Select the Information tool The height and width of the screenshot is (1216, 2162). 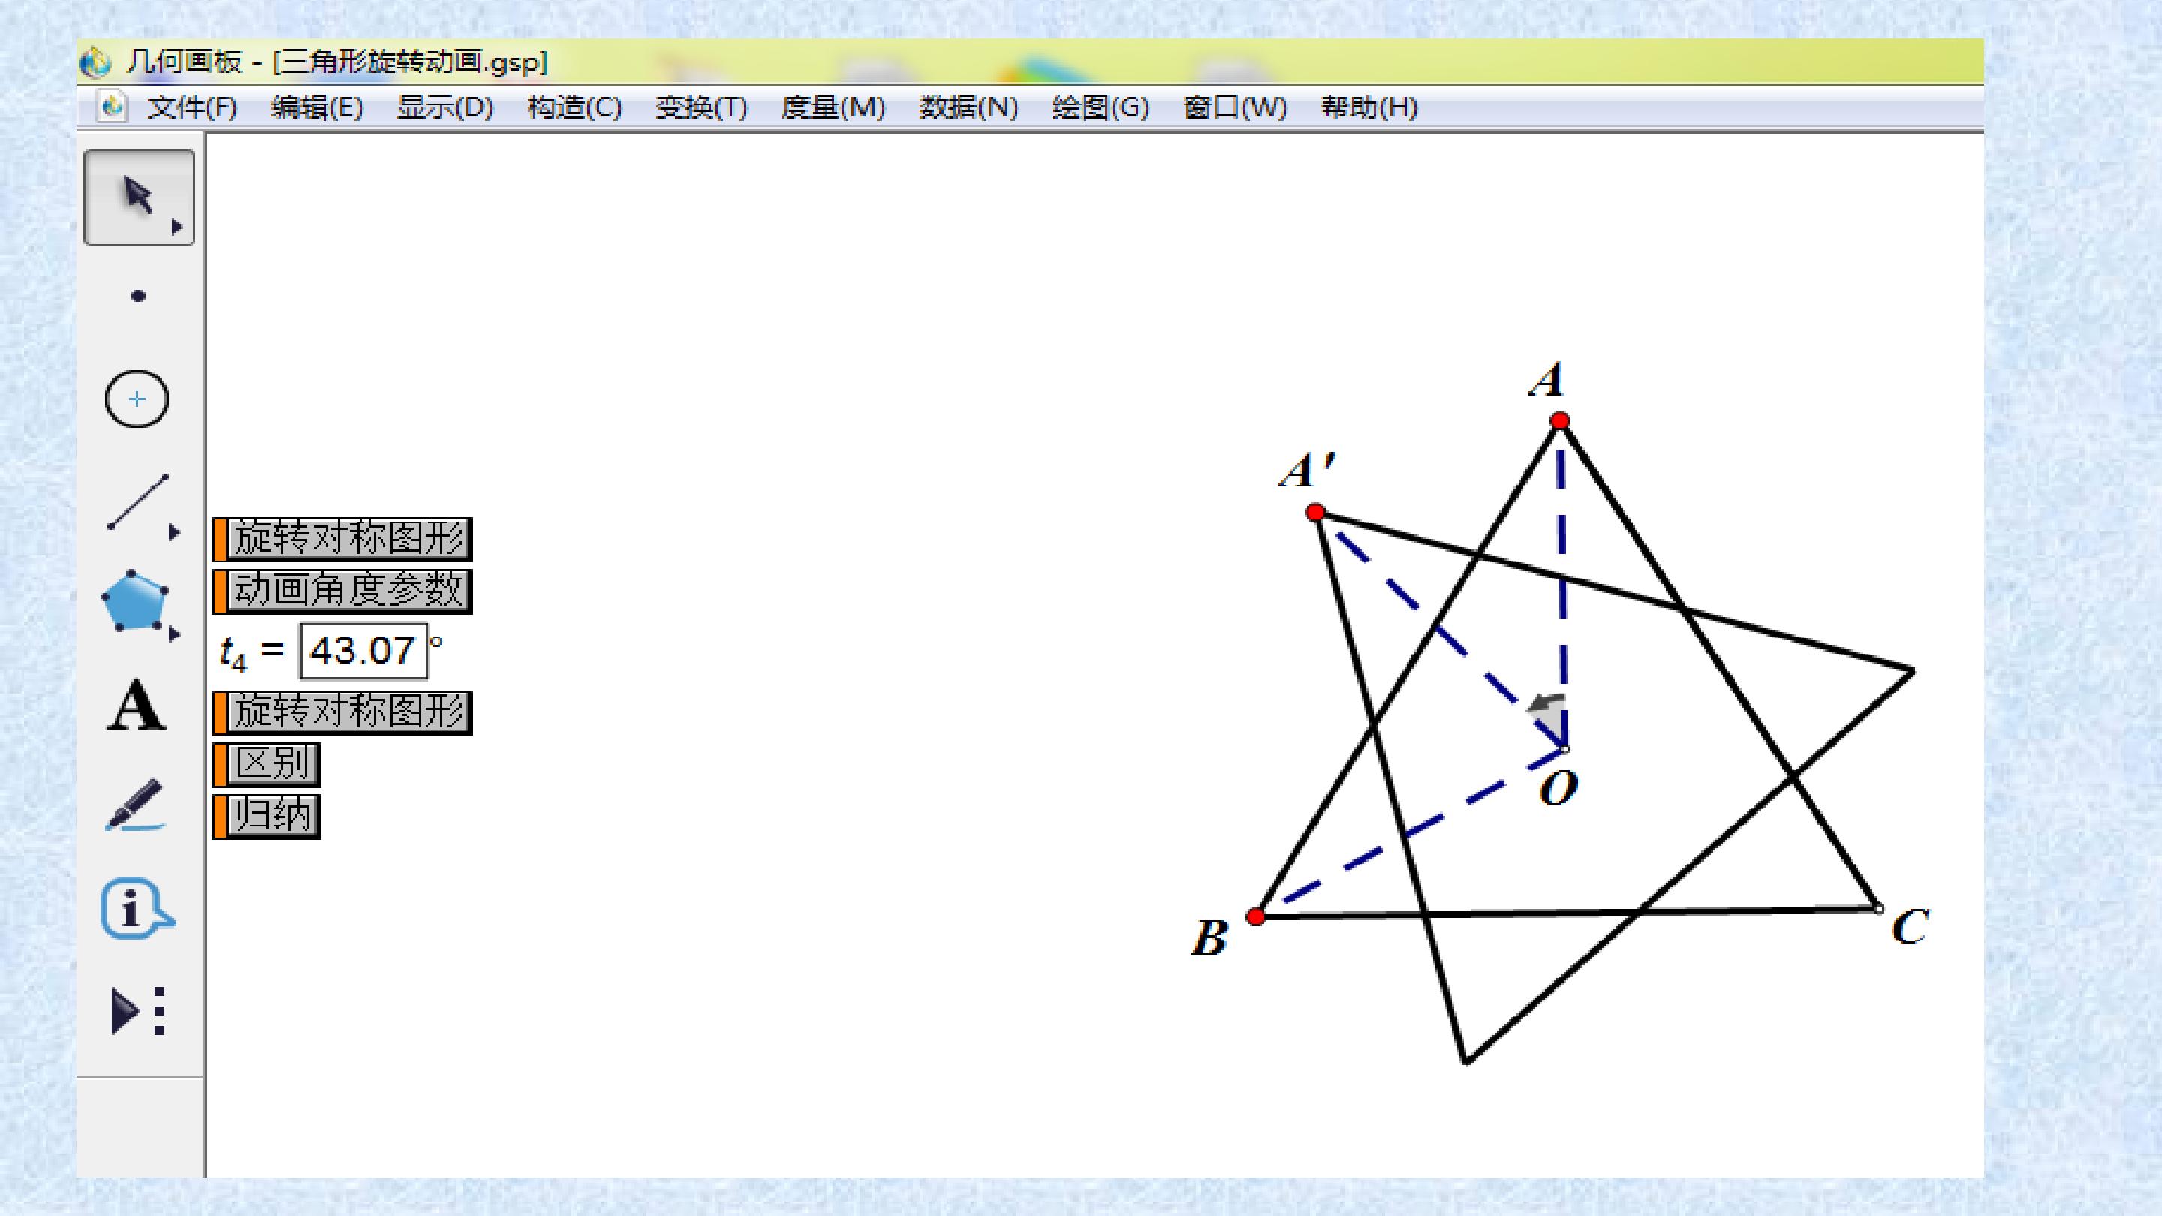tap(136, 908)
